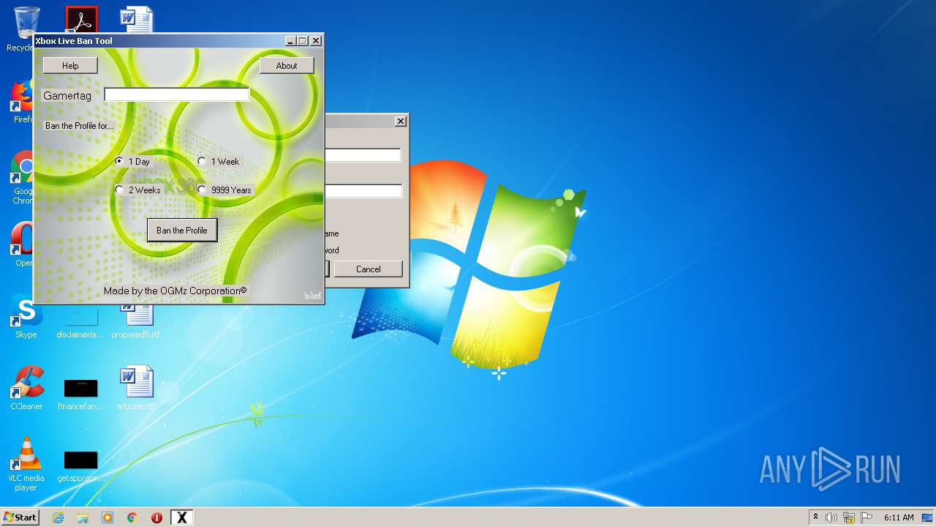Open the network status tray icon
Image resolution: width=936 pixels, height=527 pixels.
[849, 517]
